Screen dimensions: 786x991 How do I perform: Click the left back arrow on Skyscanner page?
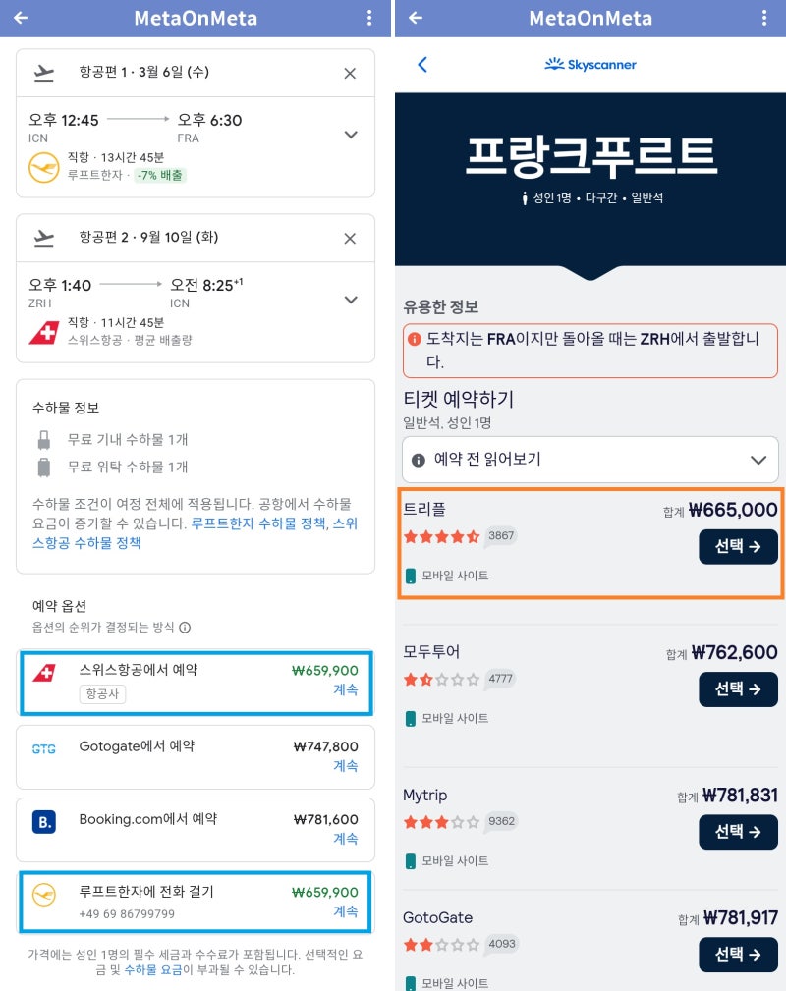pyautogui.click(x=423, y=62)
